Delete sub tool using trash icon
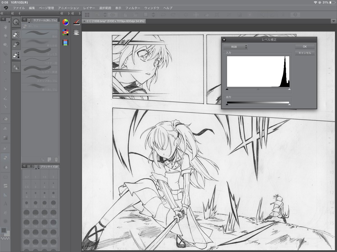Screen dimensions: 337x252 coord(56,159)
